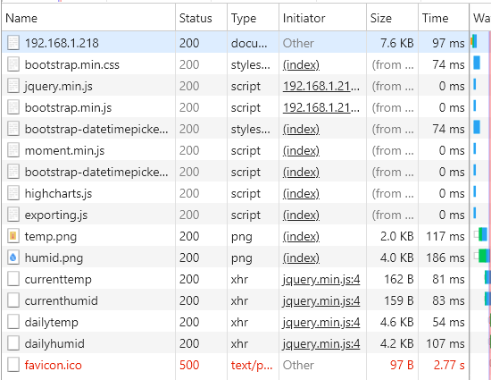491x380 pixels.
Task: Open jquery.min.js:4 initiator link for dailyhumid
Action: [321, 344]
